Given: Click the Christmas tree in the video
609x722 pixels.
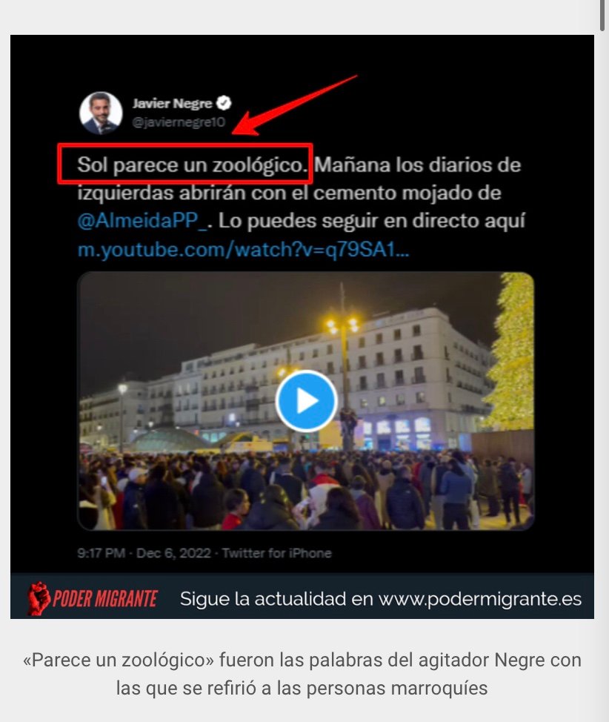Looking at the screenshot, I should click(x=511, y=350).
